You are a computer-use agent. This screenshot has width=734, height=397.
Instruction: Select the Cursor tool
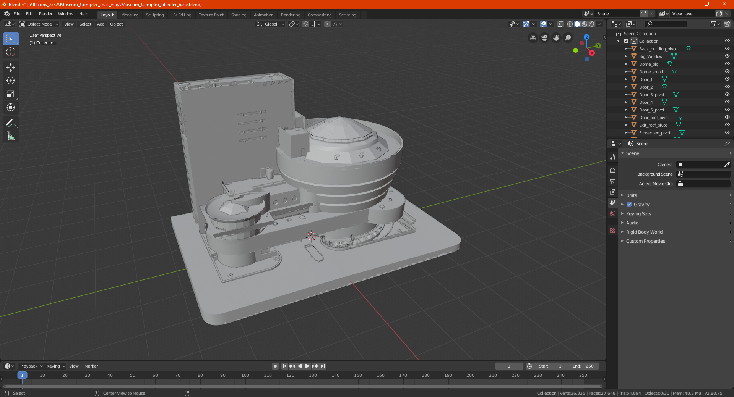pyautogui.click(x=11, y=52)
